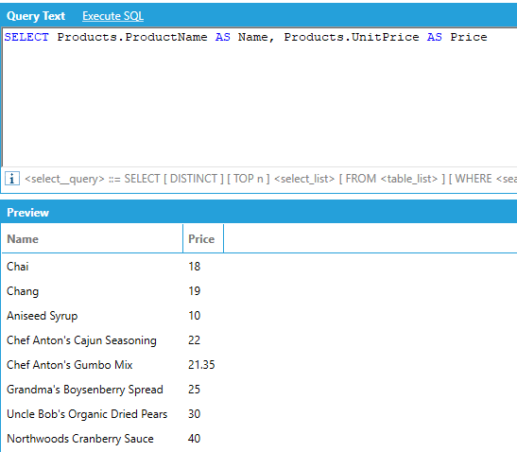Image resolution: width=517 pixels, height=452 pixels.
Task: Click the price cell showing 40
Action: pyautogui.click(x=194, y=439)
